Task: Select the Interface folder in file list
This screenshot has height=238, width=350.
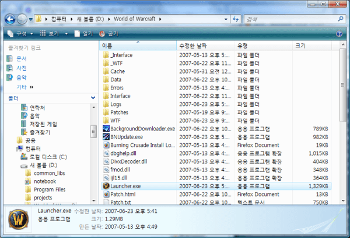Action: pos(120,96)
